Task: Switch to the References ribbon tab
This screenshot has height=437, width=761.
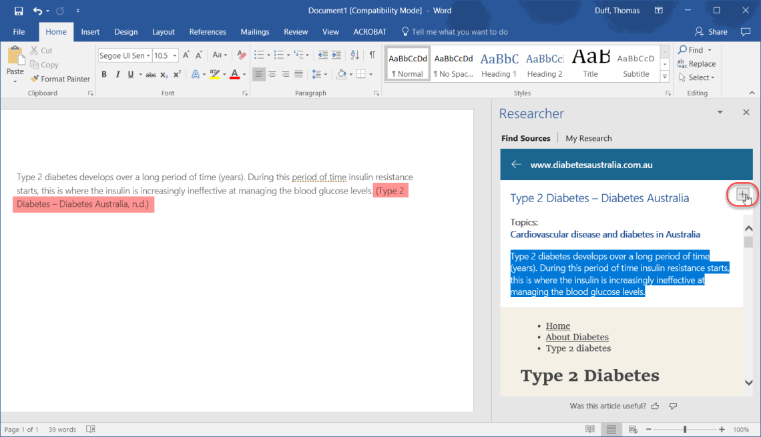Action: (x=208, y=31)
